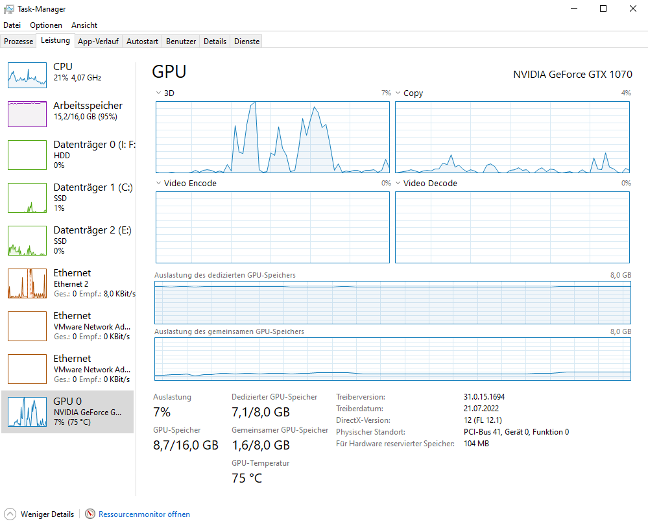Open the Copy engine dropdown chevron
This screenshot has width=648, height=528.
(x=398, y=93)
